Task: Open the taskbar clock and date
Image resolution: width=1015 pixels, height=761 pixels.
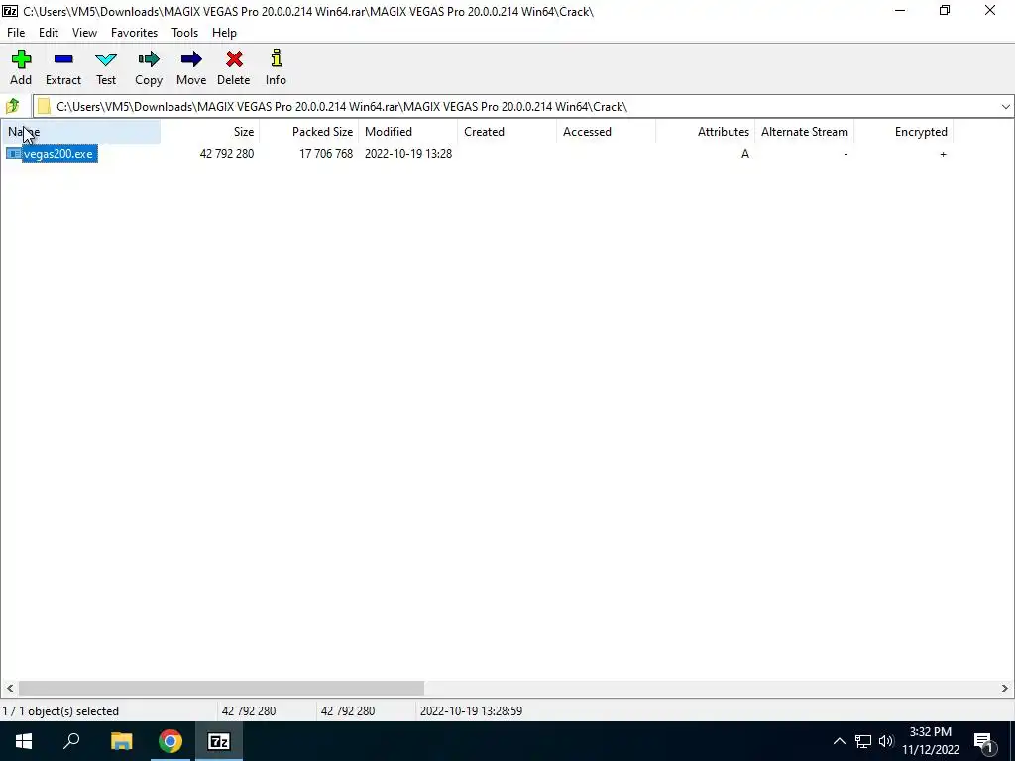Action: point(930,741)
